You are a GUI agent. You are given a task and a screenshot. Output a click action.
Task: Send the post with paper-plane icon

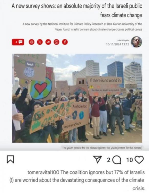(98, 160)
